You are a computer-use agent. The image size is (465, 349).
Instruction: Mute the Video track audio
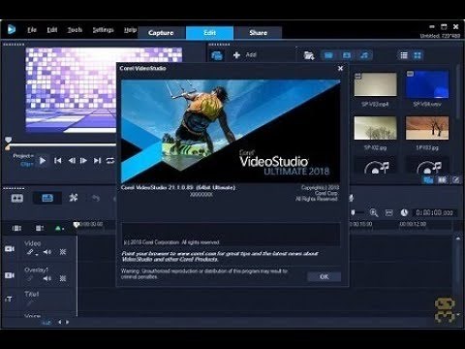pos(47,252)
